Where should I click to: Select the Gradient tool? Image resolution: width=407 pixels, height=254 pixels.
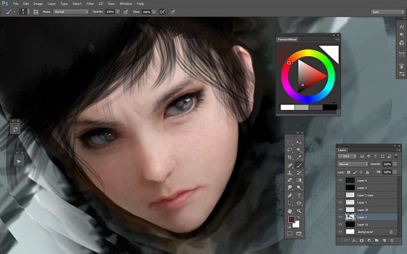(x=299, y=180)
